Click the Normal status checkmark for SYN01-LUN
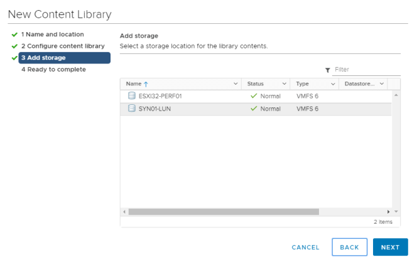Image resolution: width=412 pixels, height=267 pixels. pyautogui.click(x=254, y=109)
